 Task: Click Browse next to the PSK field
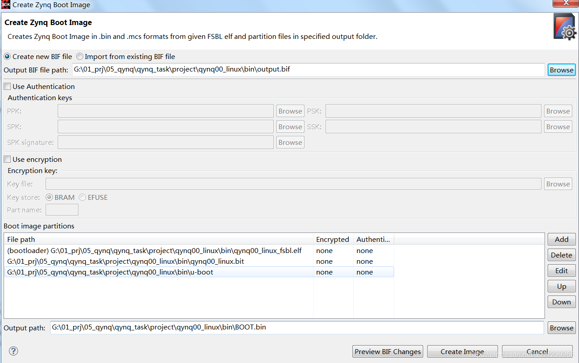[x=558, y=111]
